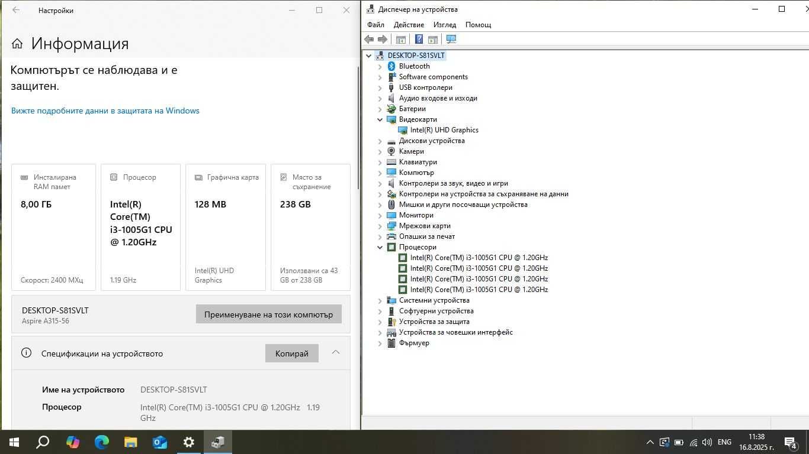Click the Копирай button
Viewport: 809px width, 454px height.
(x=292, y=354)
